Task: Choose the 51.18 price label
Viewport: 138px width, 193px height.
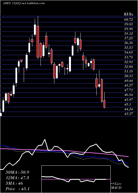Action: coord(129,71)
